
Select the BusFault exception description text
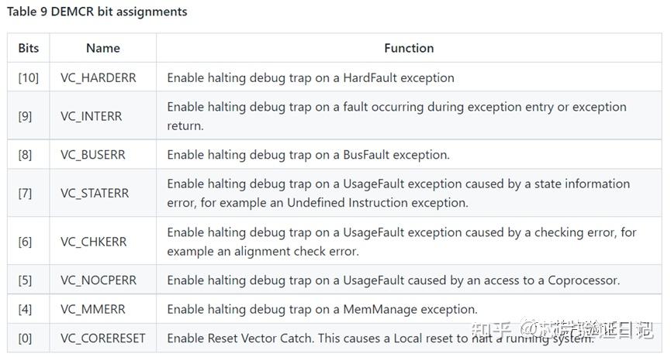[x=308, y=155]
